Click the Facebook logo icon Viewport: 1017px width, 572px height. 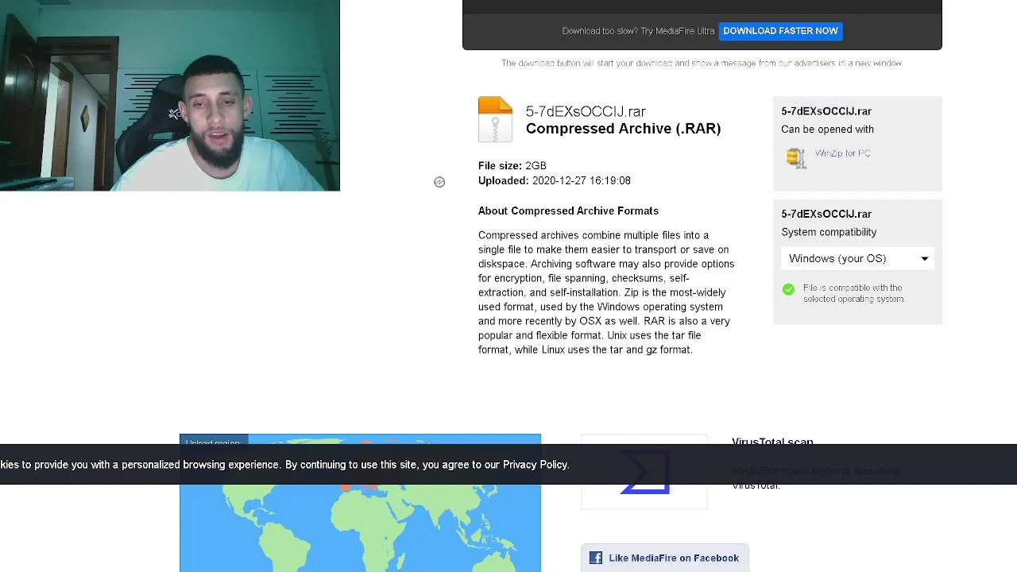coord(596,558)
